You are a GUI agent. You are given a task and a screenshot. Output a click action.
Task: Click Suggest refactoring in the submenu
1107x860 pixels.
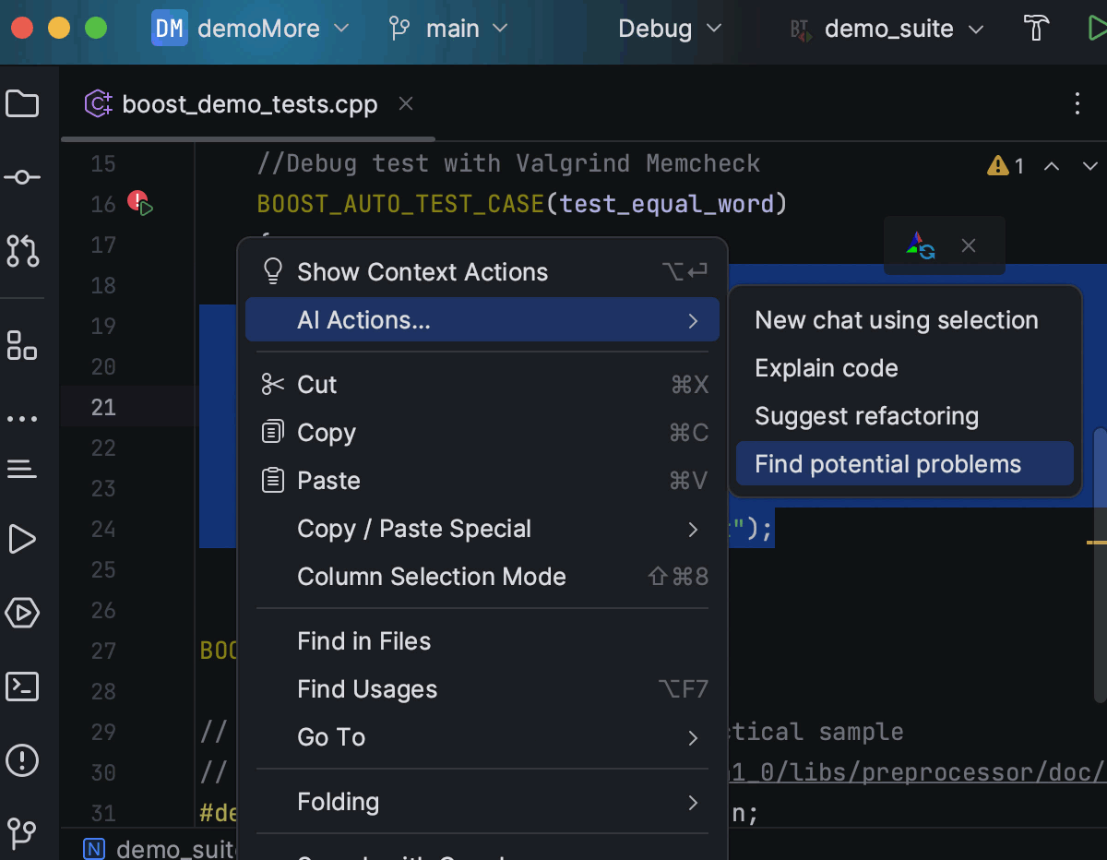click(x=866, y=416)
